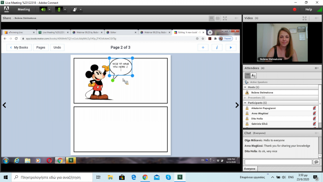Send the chat message

[316, 162]
